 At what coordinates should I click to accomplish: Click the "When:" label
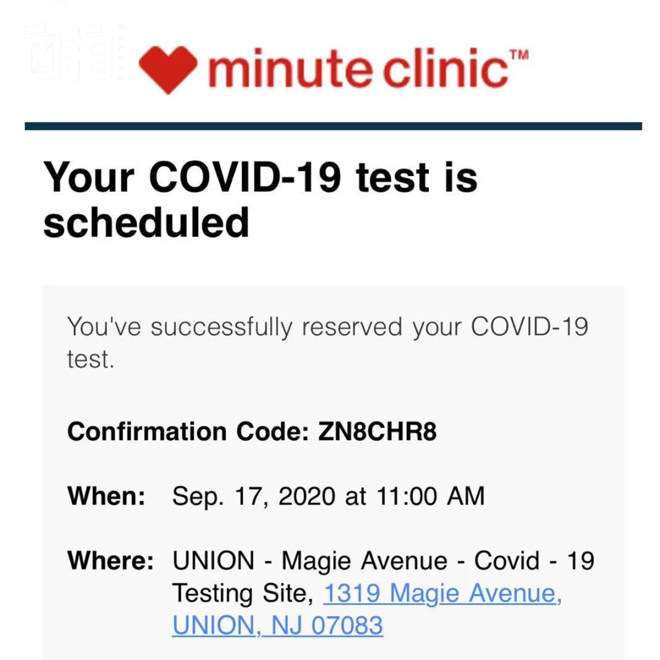(x=106, y=496)
